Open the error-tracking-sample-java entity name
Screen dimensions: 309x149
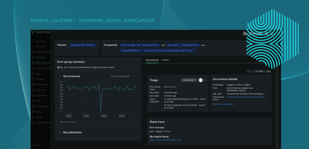pyautogui.click(x=89, y=67)
